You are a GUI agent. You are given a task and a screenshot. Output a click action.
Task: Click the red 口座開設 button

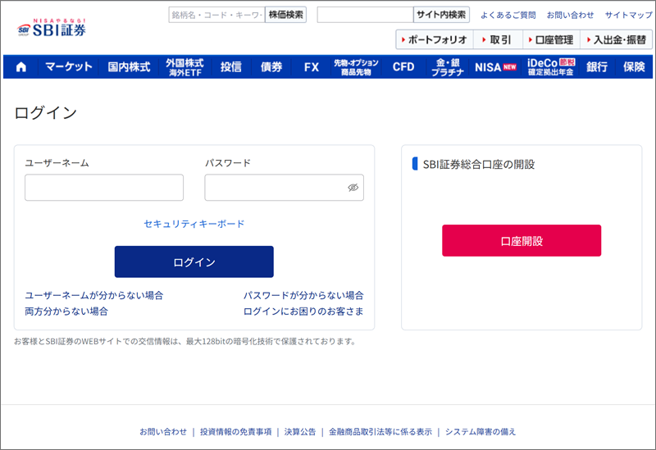tap(522, 240)
